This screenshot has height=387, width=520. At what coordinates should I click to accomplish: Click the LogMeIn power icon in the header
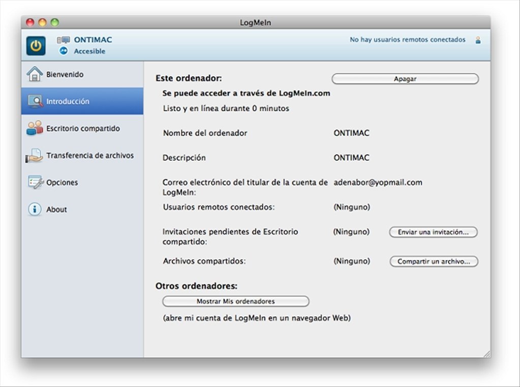(x=36, y=45)
